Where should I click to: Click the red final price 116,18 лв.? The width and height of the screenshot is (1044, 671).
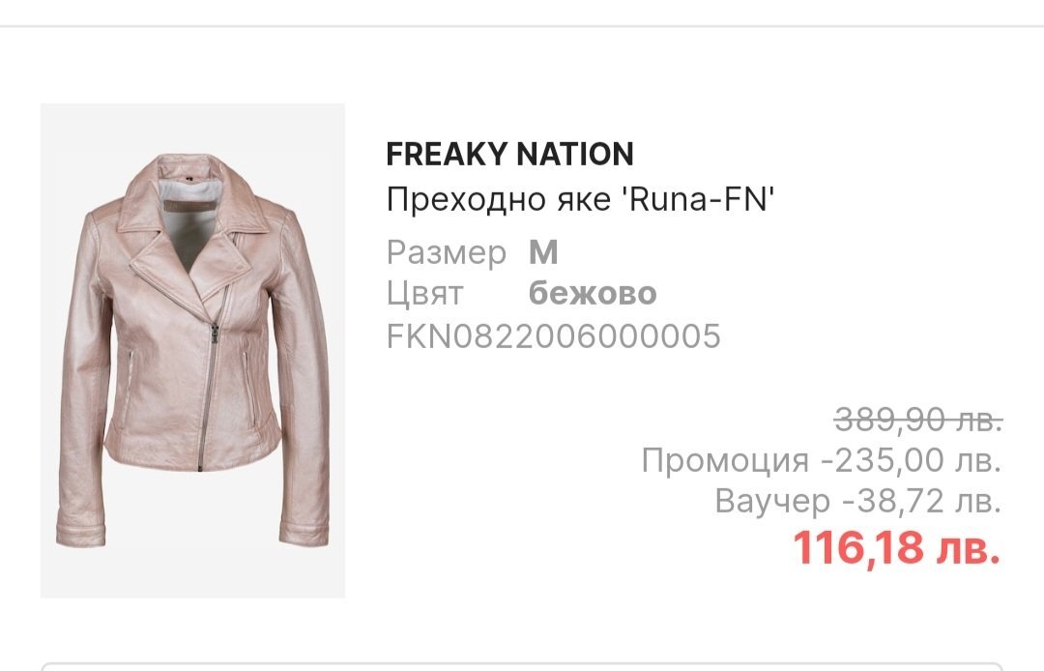tap(896, 548)
